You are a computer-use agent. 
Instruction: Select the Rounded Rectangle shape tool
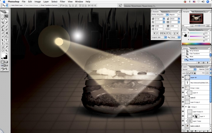pyautogui.click(x=6, y=43)
